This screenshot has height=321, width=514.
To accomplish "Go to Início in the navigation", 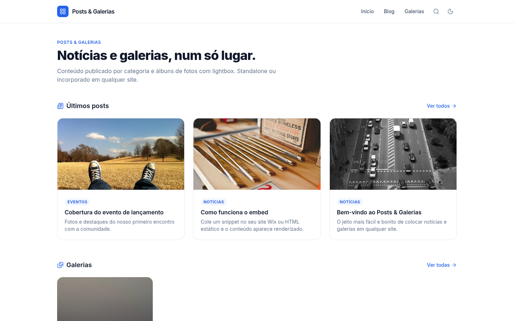I will (367, 11).
